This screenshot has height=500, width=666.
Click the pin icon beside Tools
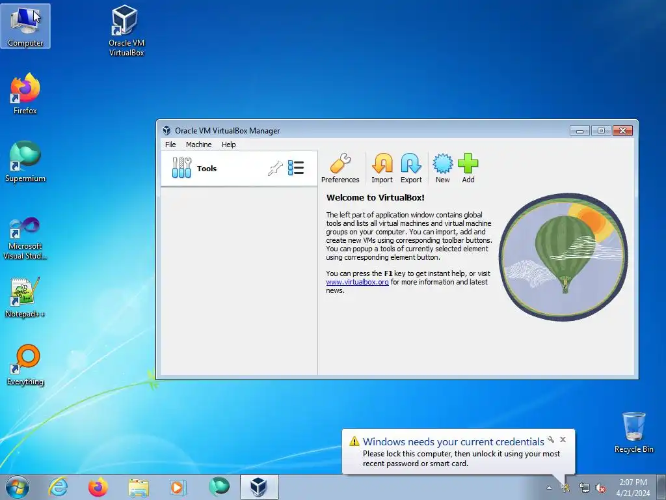(x=275, y=169)
